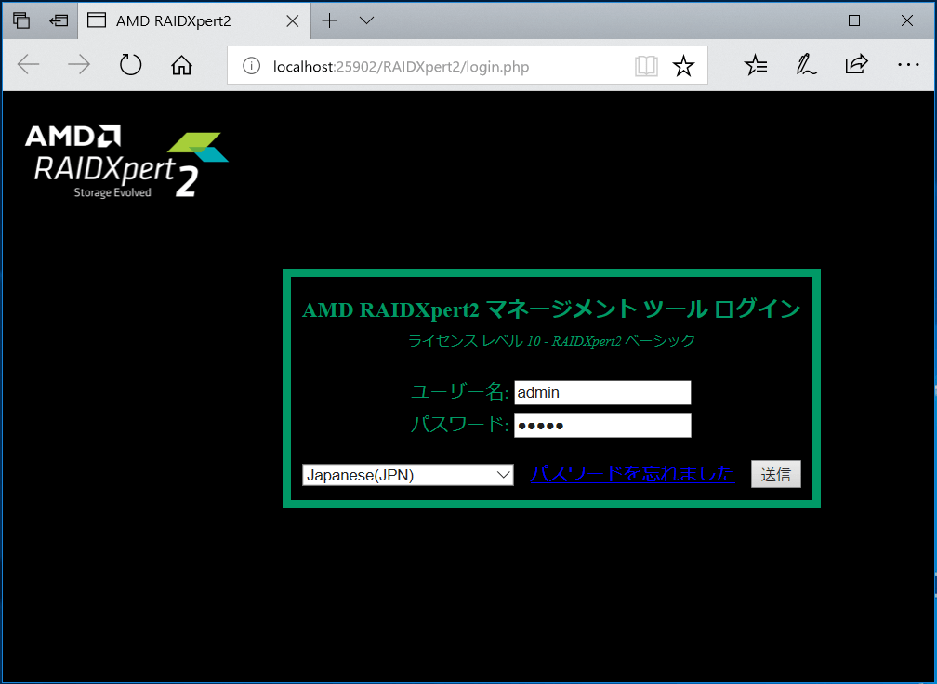
Task: Open the Japanese(JPN) language dropdown
Action: [x=407, y=475]
